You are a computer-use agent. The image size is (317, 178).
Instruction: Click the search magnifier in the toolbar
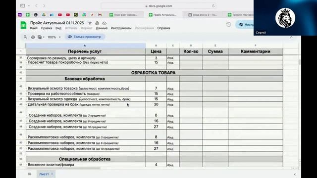tap(25, 37)
